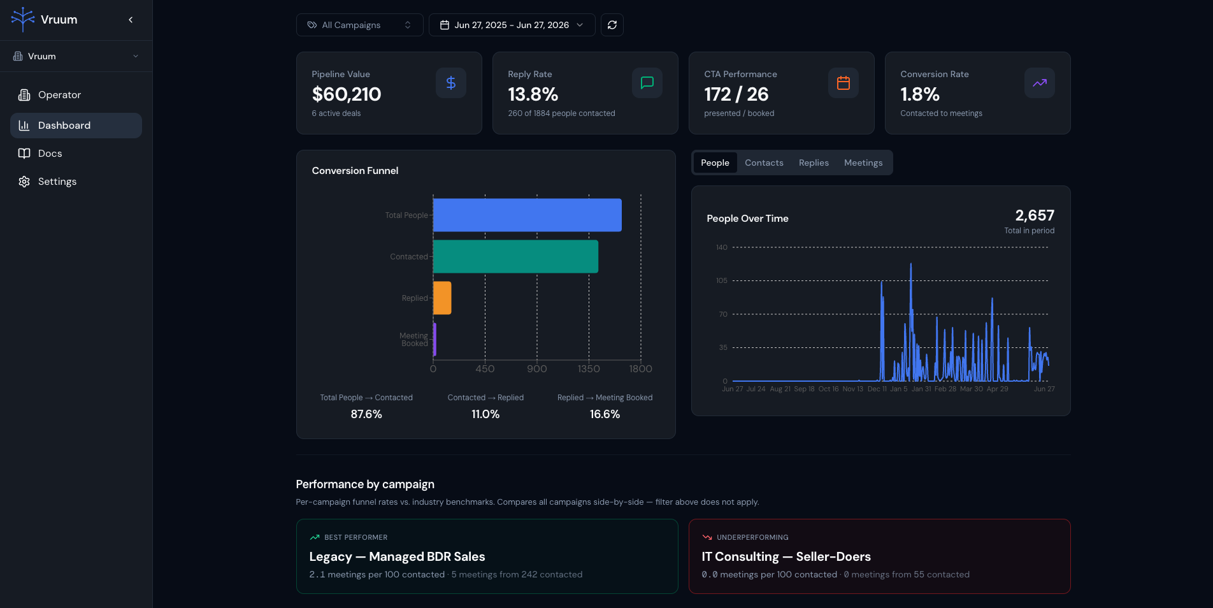Click the orange Replied funnel bar

tap(442, 298)
